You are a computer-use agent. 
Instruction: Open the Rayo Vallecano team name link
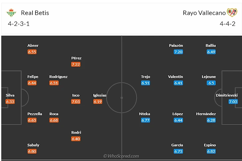point(204,13)
